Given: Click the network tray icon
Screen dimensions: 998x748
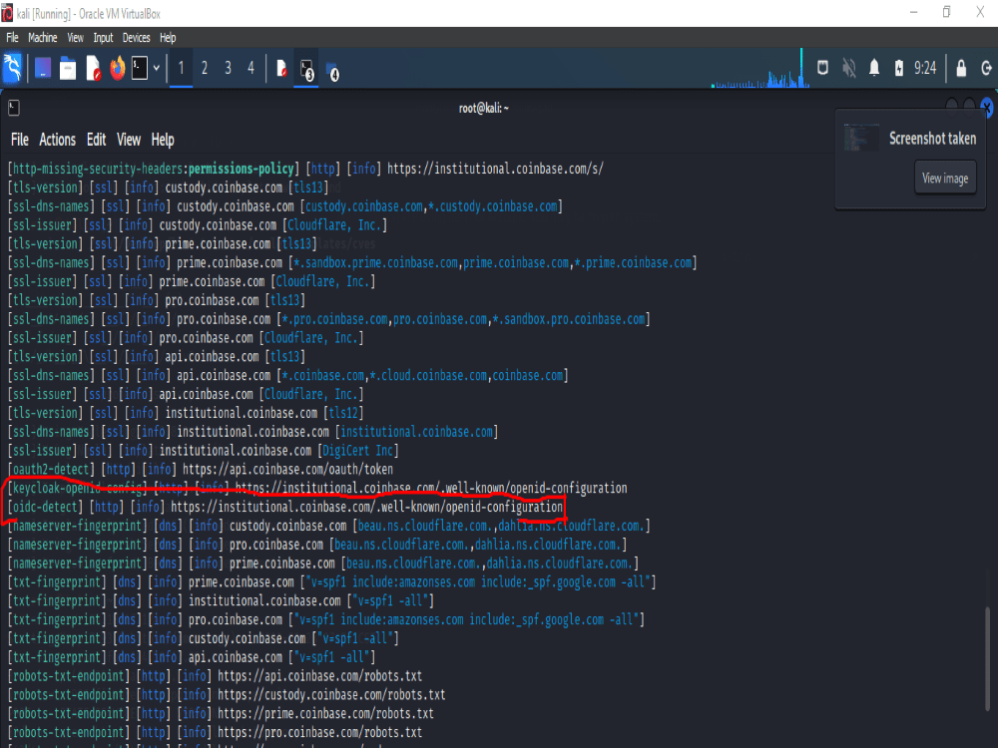Looking at the screenshot, I should [822, 68].
